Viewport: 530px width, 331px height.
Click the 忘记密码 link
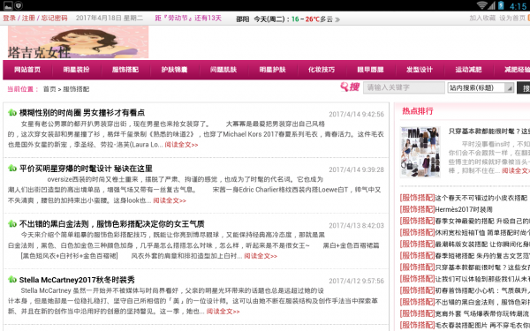tap(55, 19)
